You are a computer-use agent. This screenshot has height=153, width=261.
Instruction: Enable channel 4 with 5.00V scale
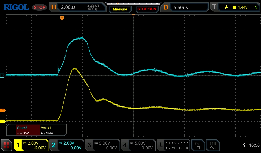[x=138, y=145]
